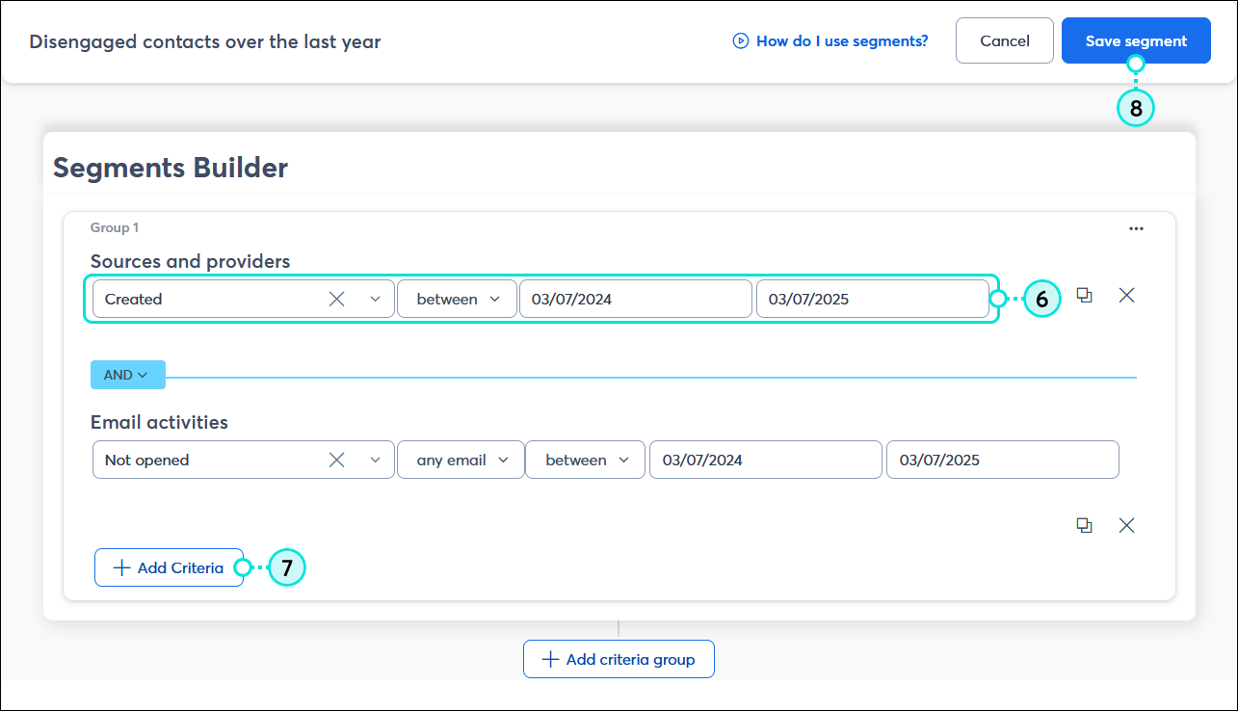Click the segment name Disengaged contacts over the last year

point(205,41)
